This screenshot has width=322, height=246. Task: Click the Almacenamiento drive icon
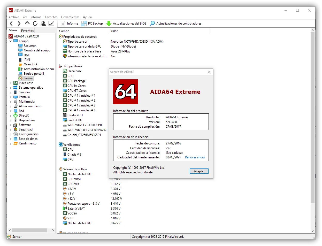[x=16, y=106]
